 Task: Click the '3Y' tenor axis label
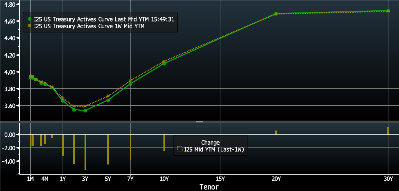pyautogui.click(x=85, y=179)
